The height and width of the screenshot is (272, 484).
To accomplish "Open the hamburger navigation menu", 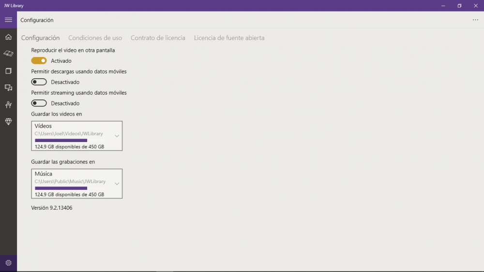I will [x=8, y=20].
